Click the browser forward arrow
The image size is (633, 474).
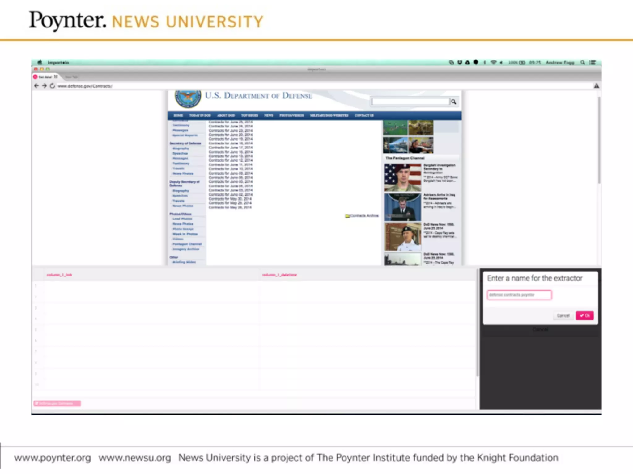coord(44,86)
